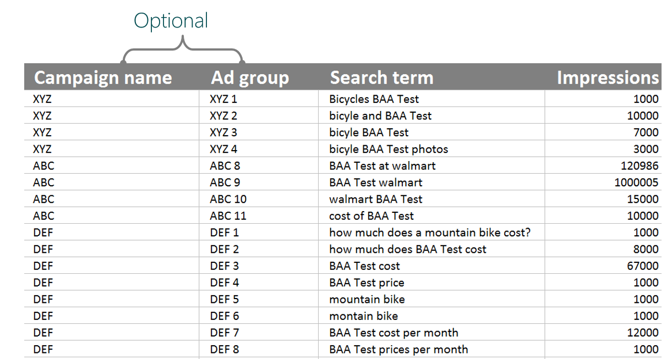672x359 pixels.
Task: Click the 'bicyle BAA Test photos' cell
Action: [x=389, y=149]
